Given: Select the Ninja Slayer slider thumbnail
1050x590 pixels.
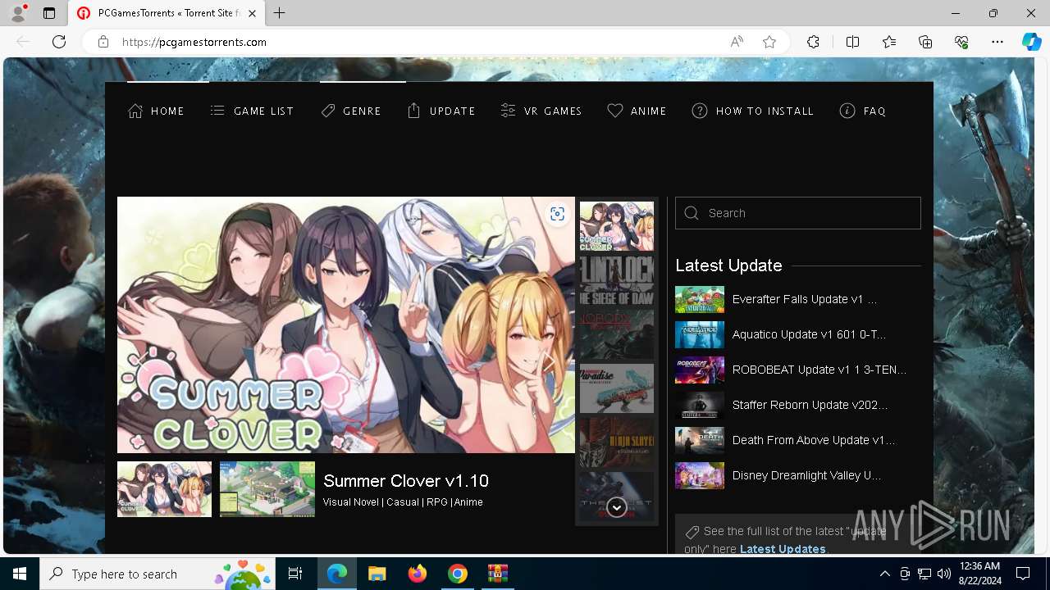Looking at the screenshot, I should pos(617,442).
